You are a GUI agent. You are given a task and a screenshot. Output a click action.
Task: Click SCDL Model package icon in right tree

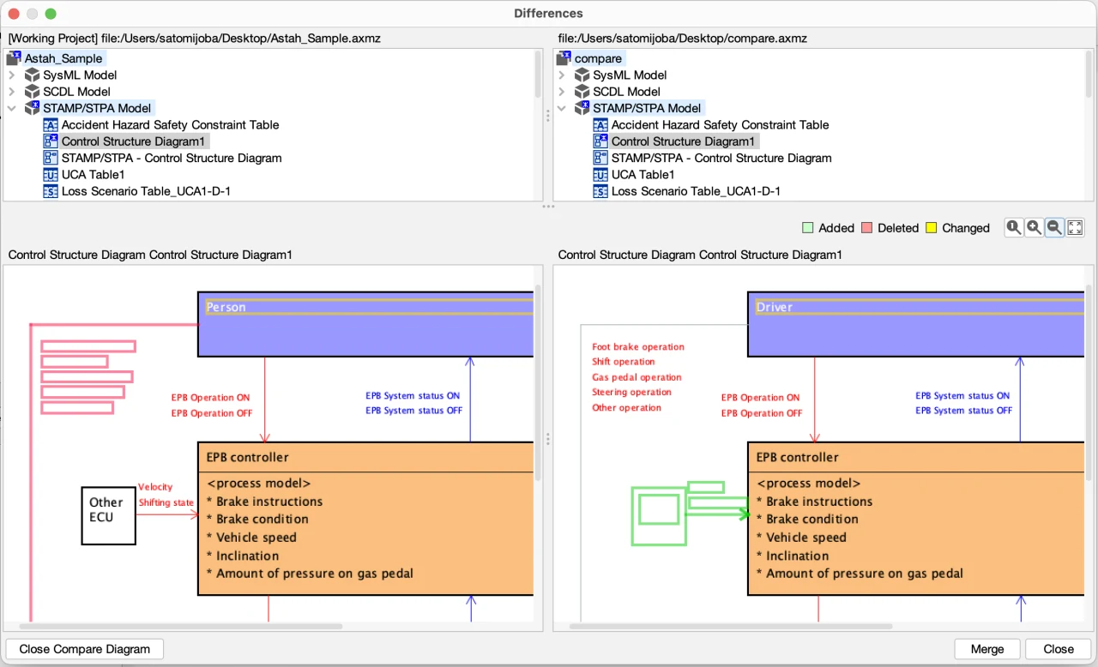(x=582, y=91)
